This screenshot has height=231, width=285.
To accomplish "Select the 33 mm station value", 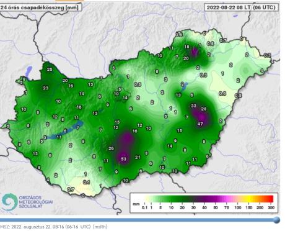I will coord(193,106).
